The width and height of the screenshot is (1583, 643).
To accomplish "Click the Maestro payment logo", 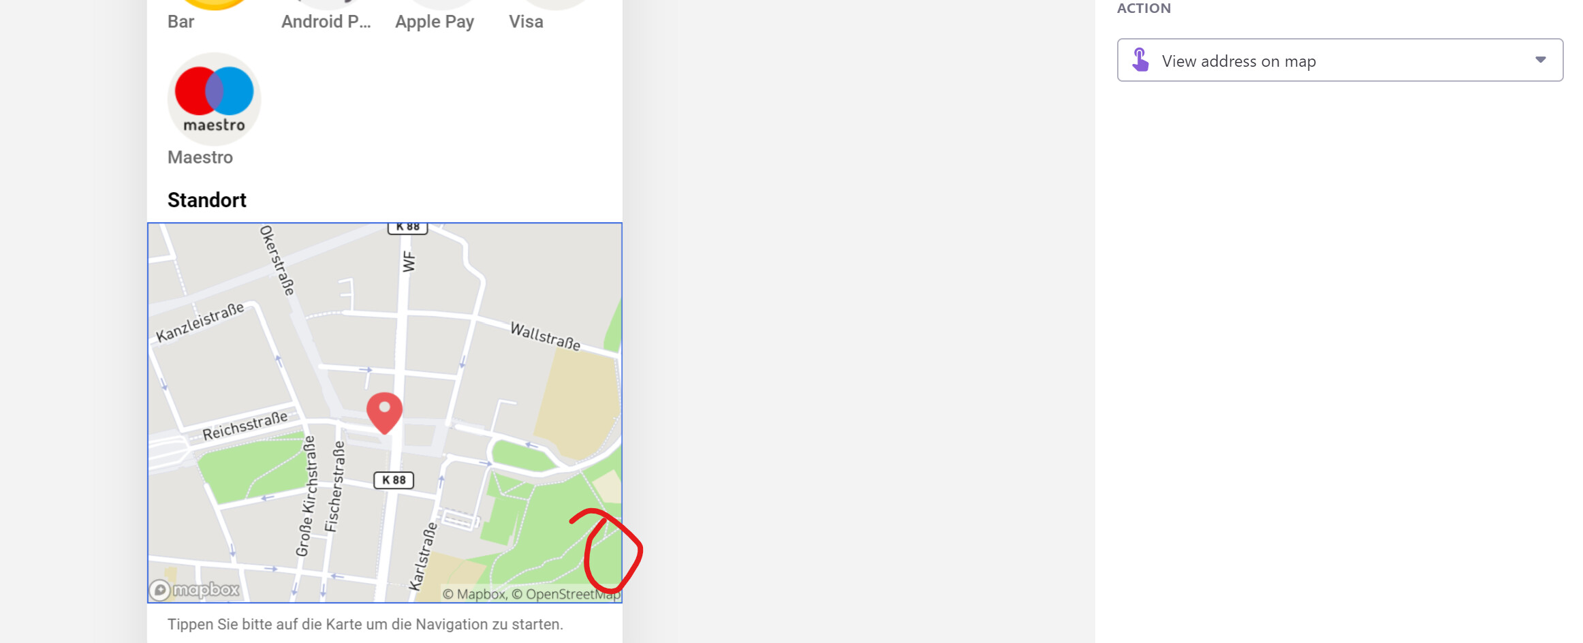I will (215, 99).
